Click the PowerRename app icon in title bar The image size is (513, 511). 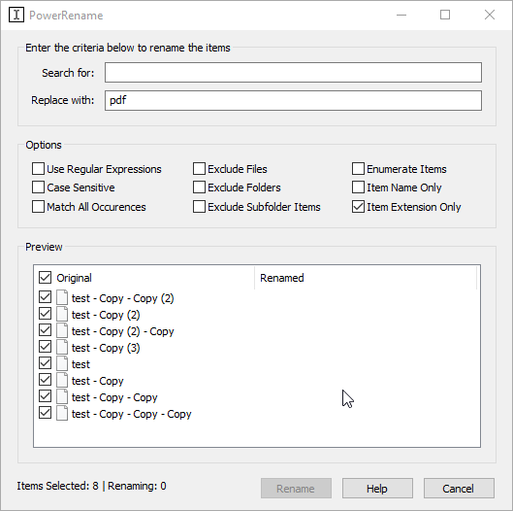(16, 15)
